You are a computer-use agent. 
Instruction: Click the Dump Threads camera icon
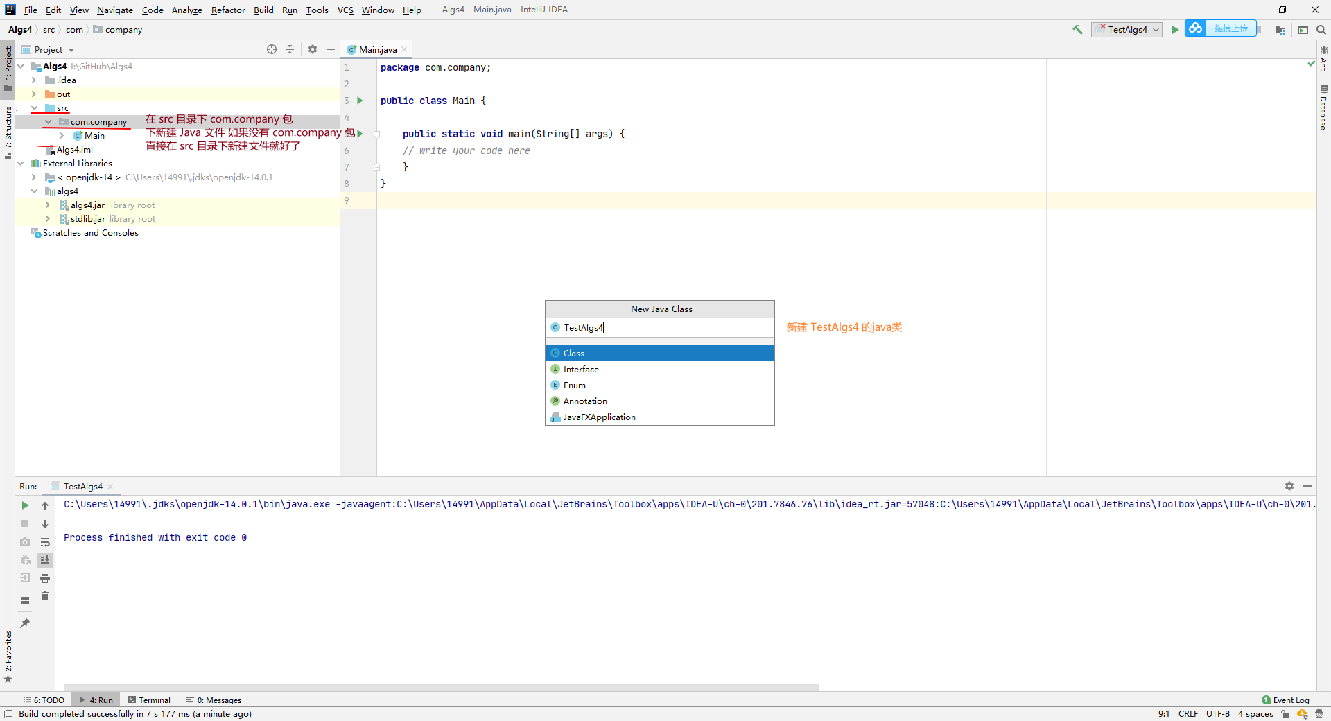[x=25, y=541]
